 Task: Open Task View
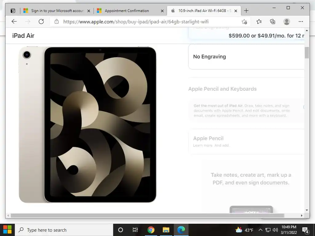tap(135, 230)
